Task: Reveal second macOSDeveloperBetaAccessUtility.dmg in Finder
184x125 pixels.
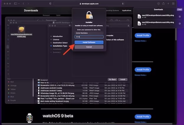Action: click(x=180, y=24)
